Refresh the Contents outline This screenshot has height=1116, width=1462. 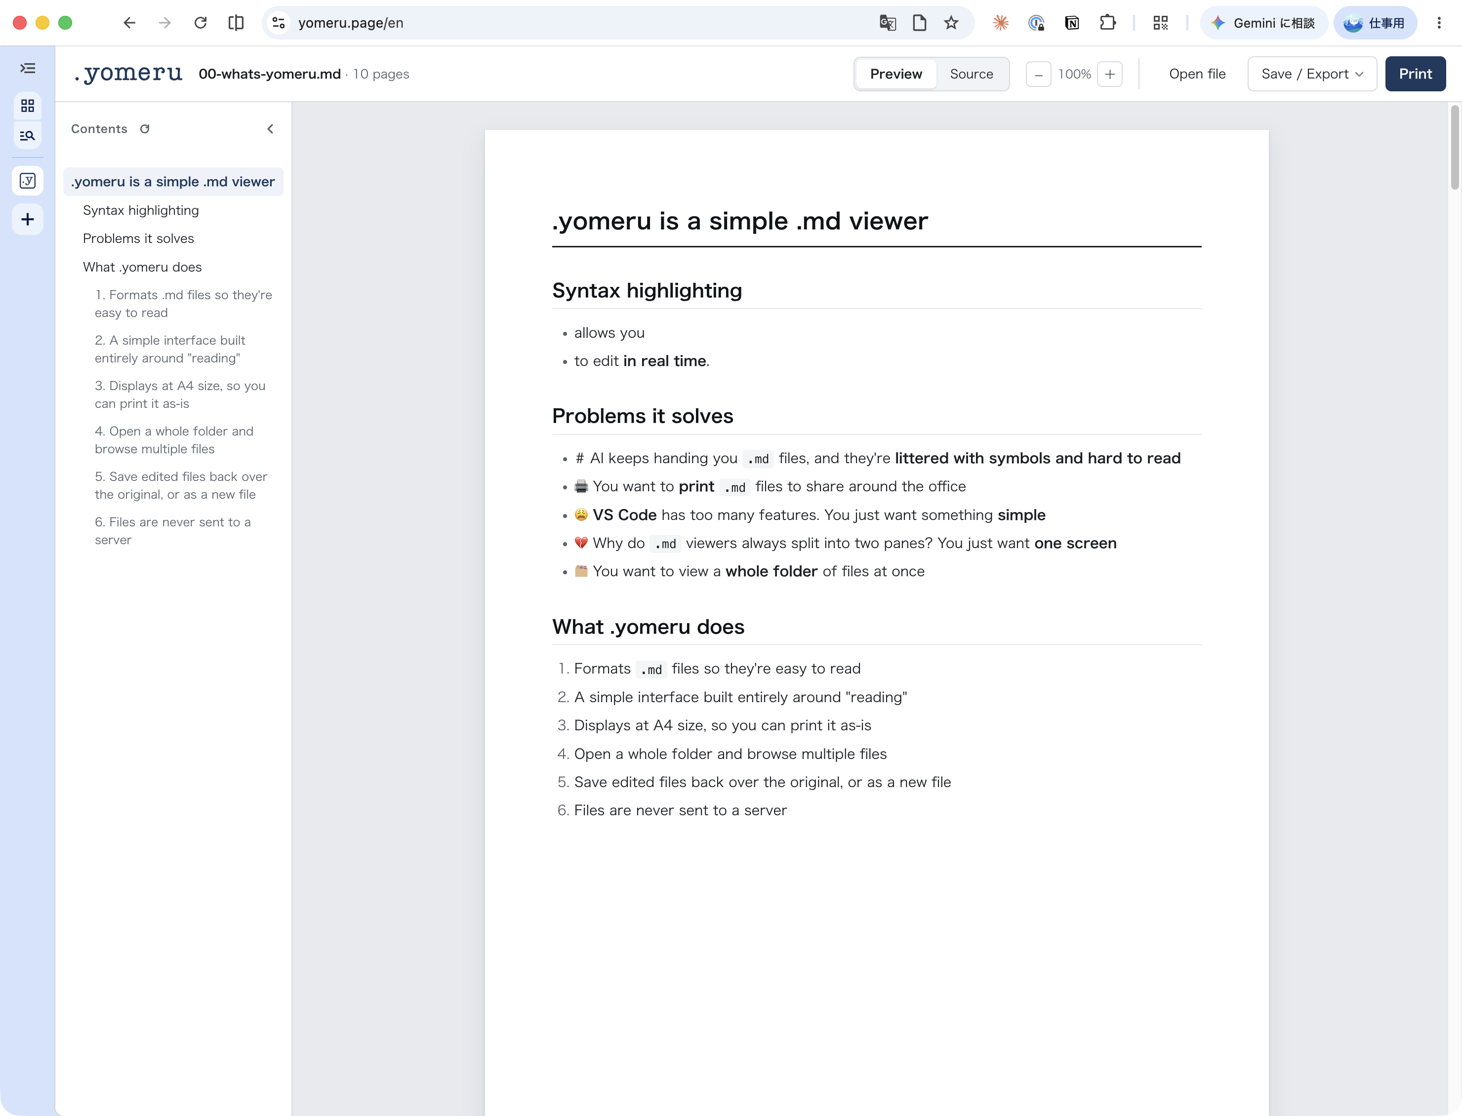tap(145, 129)
